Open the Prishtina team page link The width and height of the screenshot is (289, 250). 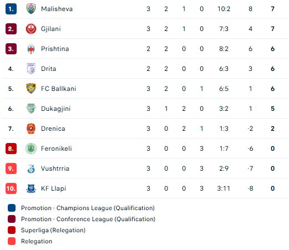click(55, 49)
